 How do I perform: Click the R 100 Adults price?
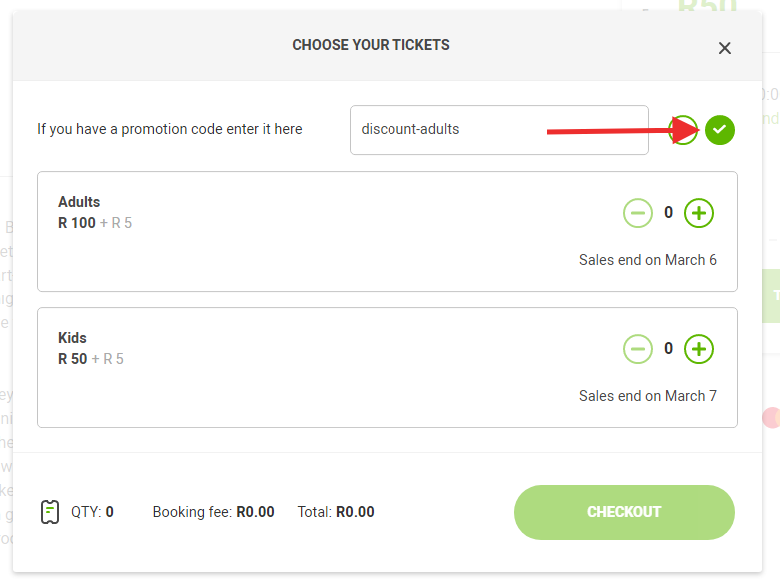coord(77,223)
